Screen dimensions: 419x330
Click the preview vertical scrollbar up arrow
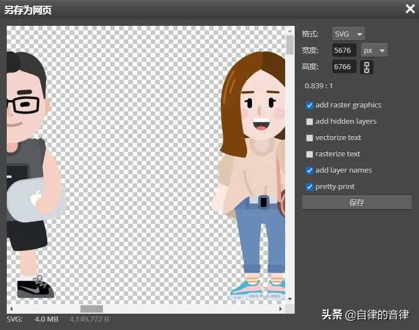(x=290, y=30)
